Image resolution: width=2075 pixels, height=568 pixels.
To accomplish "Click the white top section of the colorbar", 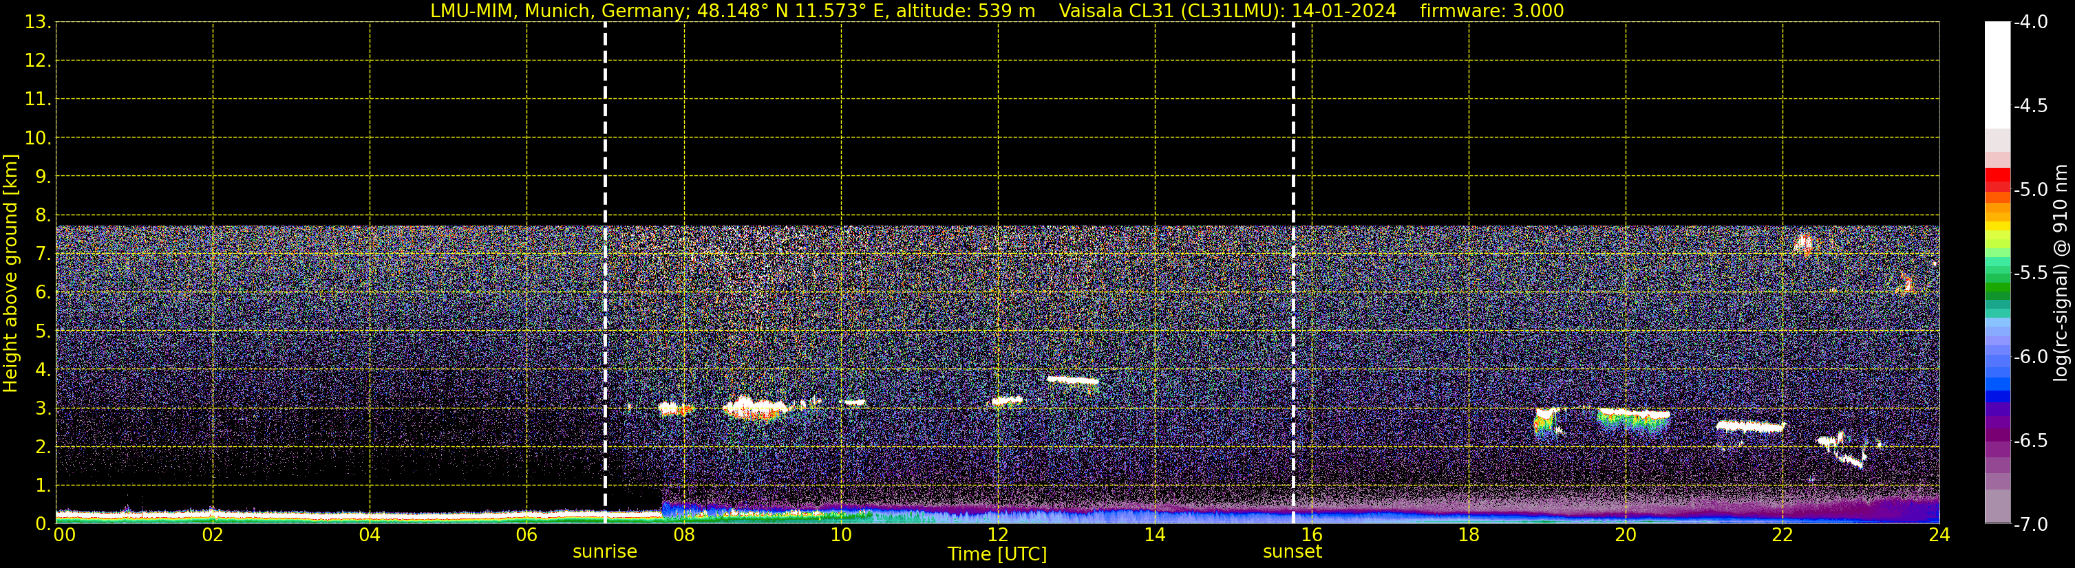I will click(x=1997, y=72).
